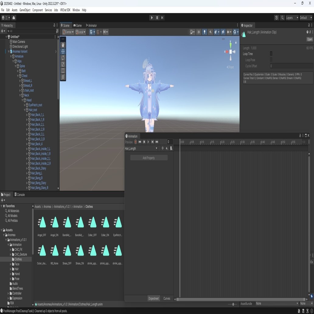Go to previous keyframe in Animation
Screen dimensions: 314x314
144,142
